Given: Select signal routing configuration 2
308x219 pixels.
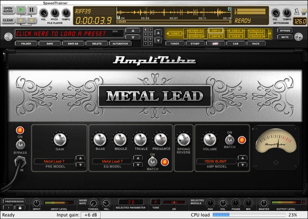Looking at the screenshot, I should [x=150, y=30].
